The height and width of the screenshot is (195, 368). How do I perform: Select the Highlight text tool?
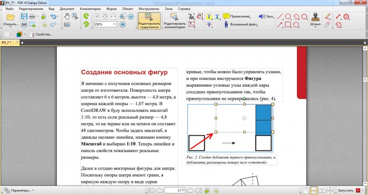tap(209, 16)
